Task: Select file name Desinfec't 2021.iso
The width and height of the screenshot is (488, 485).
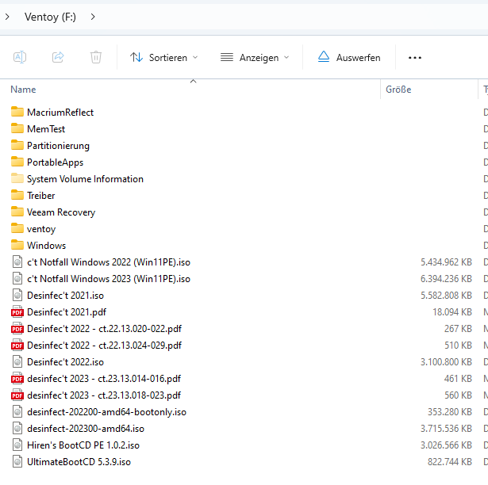Action: pyautogui.click(x=65, y=296)
